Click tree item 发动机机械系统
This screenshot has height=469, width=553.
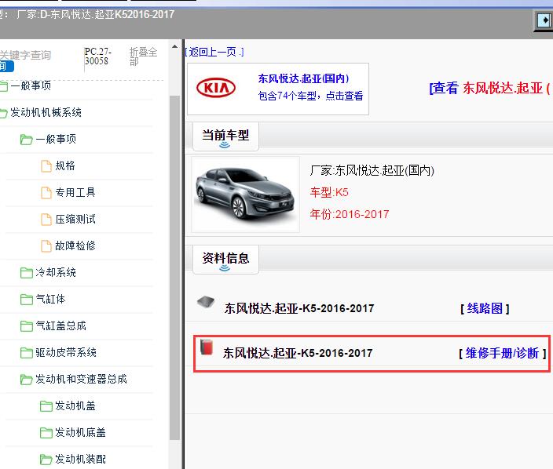click(x=46, y=113)
